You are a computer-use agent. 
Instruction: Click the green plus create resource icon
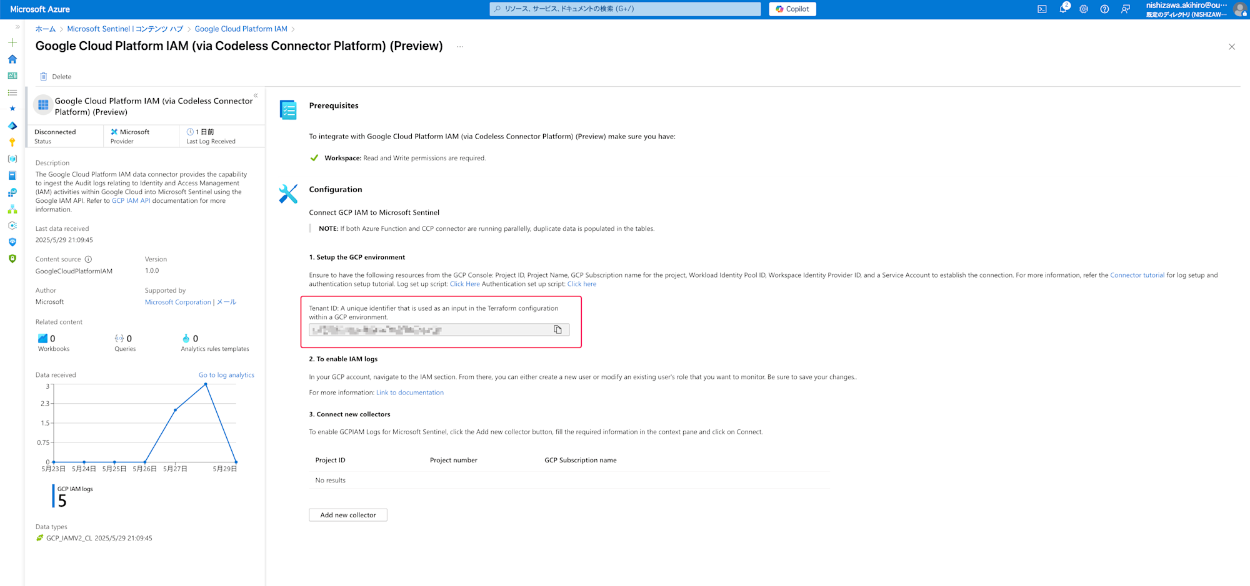(x=12, y=42)
